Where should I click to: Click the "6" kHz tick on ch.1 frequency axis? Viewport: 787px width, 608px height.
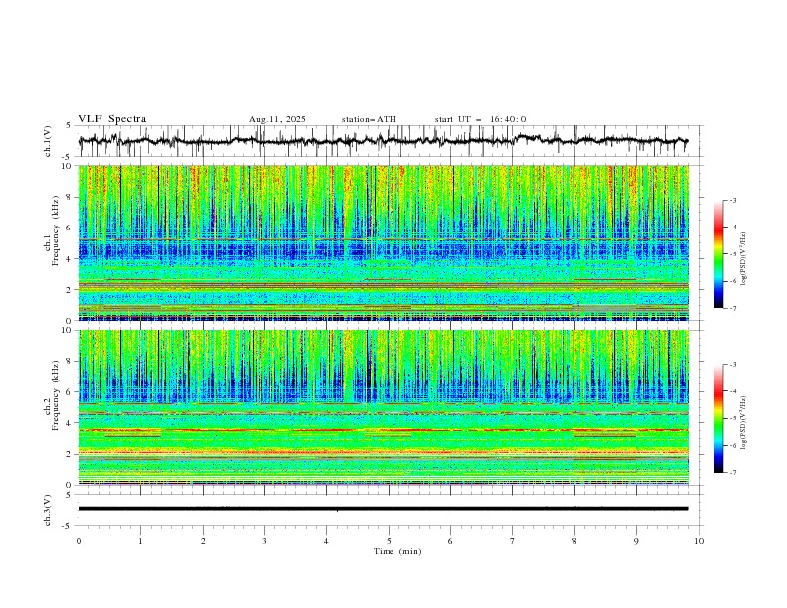70,228
